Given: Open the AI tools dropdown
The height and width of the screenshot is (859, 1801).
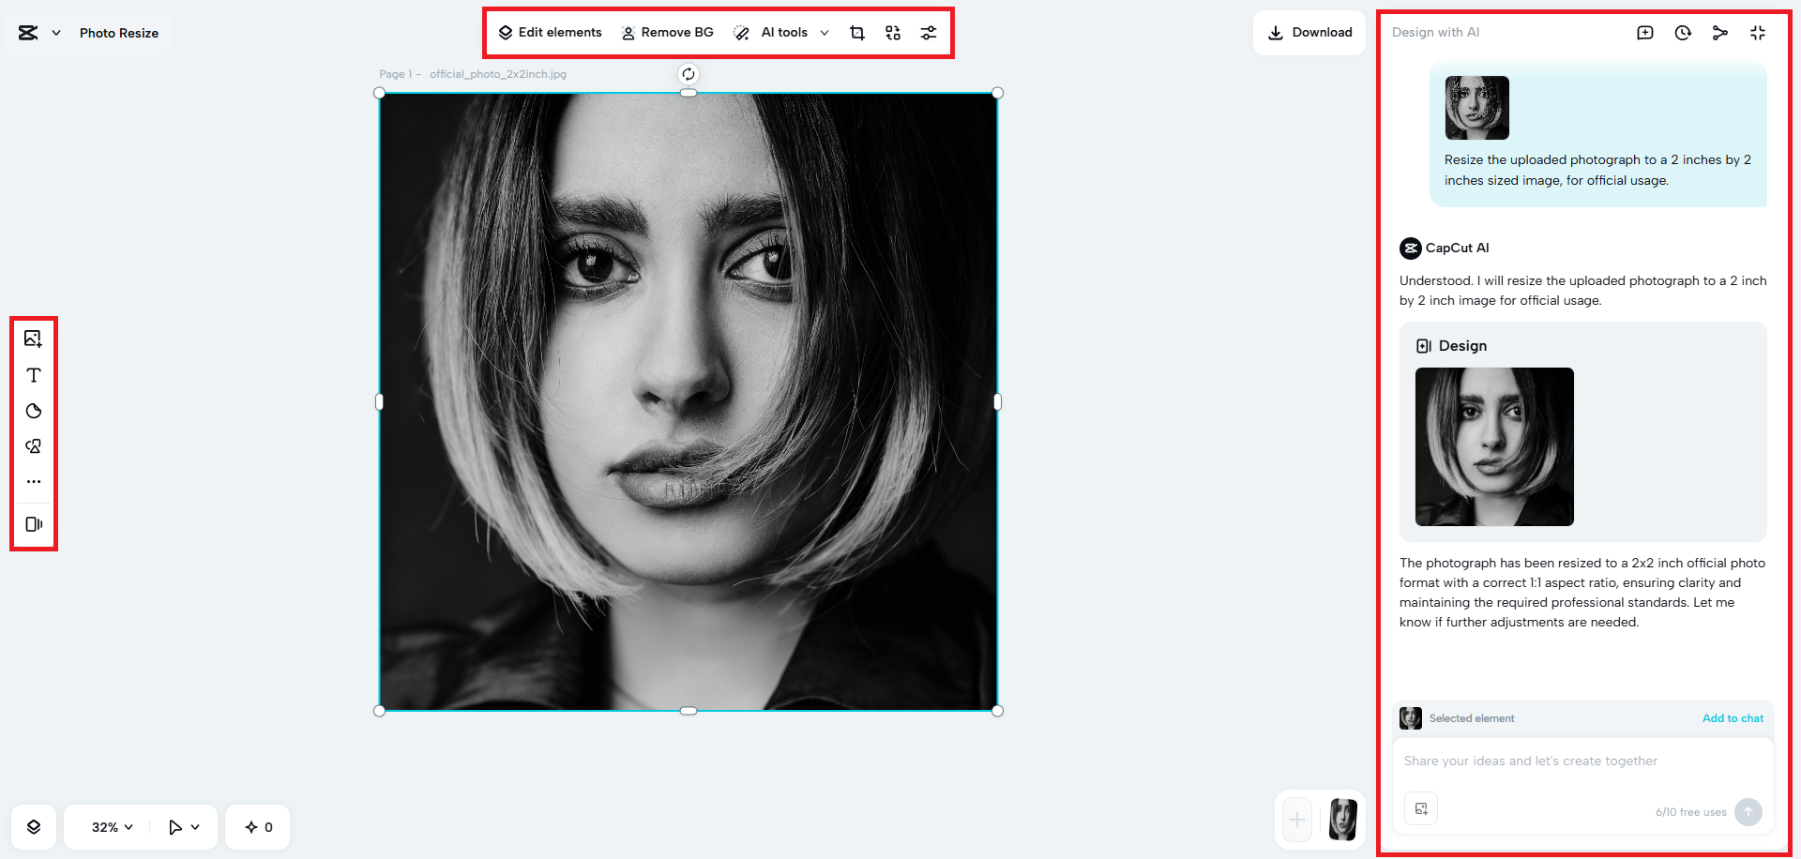Looking at the screenshot, I should 781,33.
